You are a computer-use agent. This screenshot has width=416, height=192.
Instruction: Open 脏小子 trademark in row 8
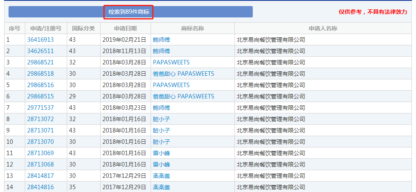pyautogui.click(x=161, y=119)
